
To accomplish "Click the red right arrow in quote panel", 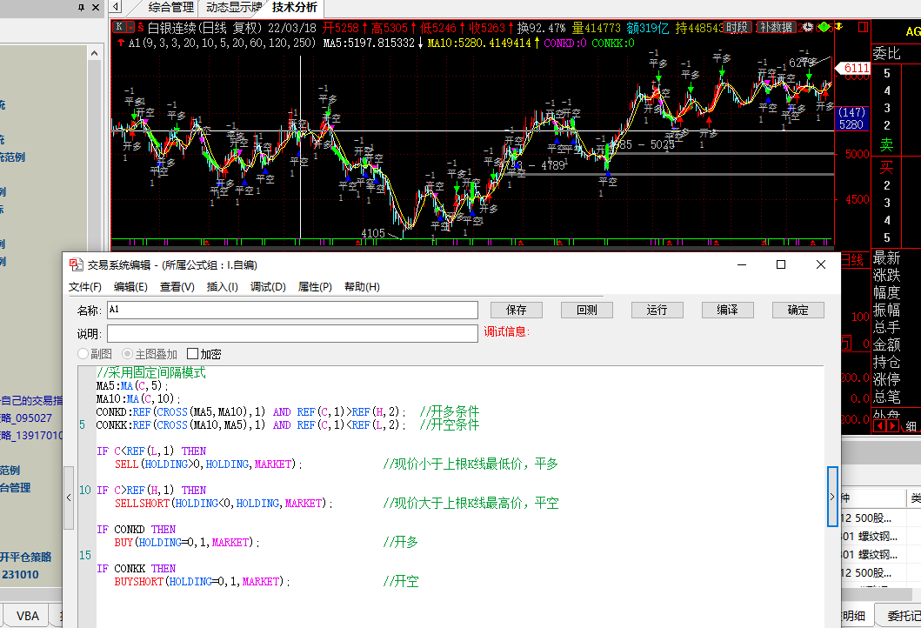I will coord(892,426).
